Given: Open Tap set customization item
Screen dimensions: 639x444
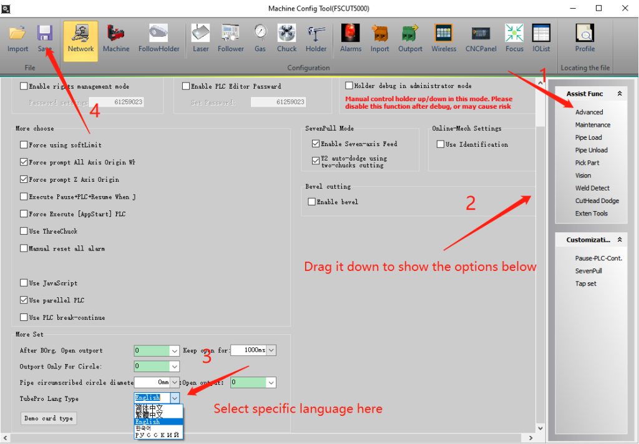Looking at the screenshot, I should 585,284.
